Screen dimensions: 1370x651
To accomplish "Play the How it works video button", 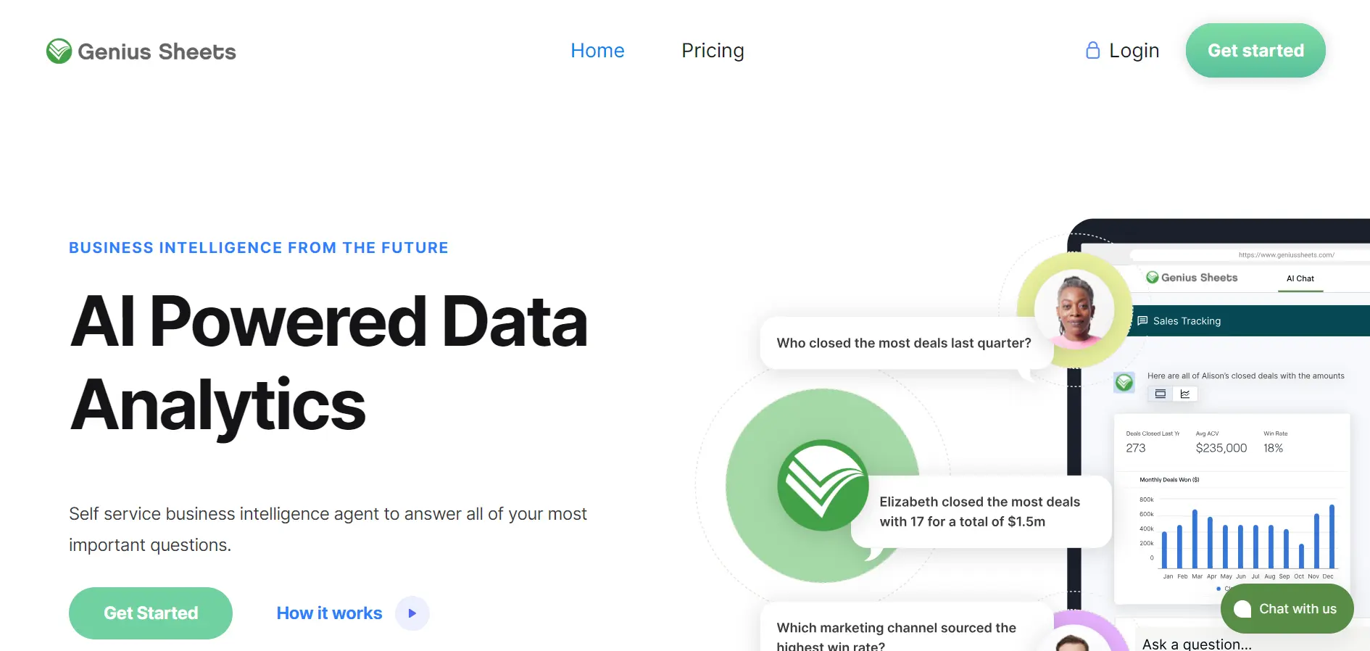I will (x=412, y=613).
